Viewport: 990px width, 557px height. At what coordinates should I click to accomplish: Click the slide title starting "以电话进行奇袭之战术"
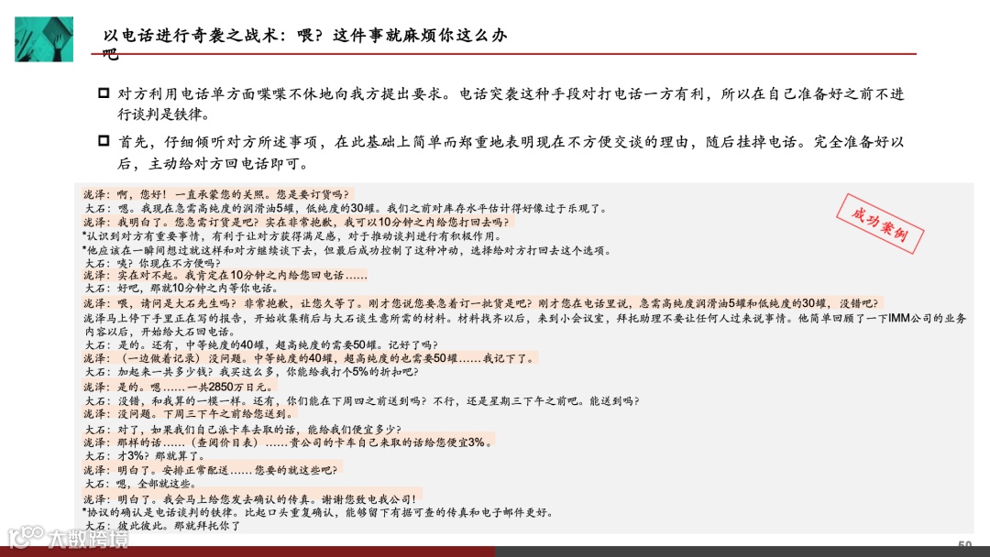(305, 44)
